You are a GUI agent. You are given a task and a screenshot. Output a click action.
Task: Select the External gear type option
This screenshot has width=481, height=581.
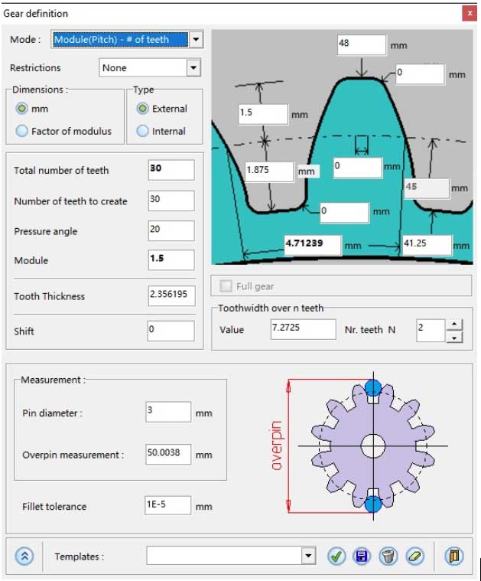[x=142, y=109]
